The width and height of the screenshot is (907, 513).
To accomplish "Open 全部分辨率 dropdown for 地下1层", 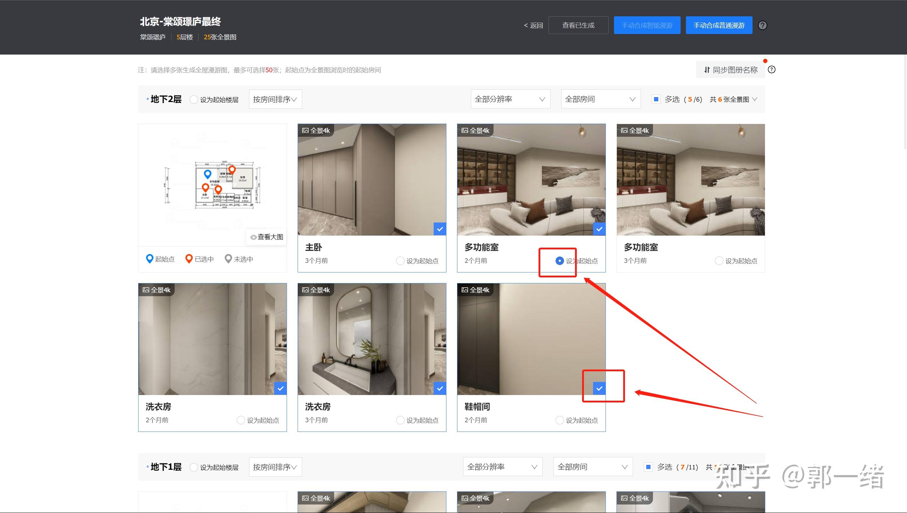I will click(x=502, y=467).
